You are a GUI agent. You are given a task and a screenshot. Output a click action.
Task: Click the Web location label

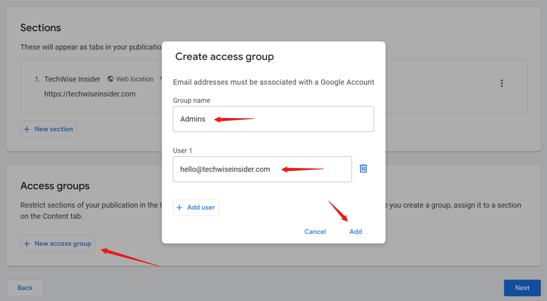click(x=135, y=79)
